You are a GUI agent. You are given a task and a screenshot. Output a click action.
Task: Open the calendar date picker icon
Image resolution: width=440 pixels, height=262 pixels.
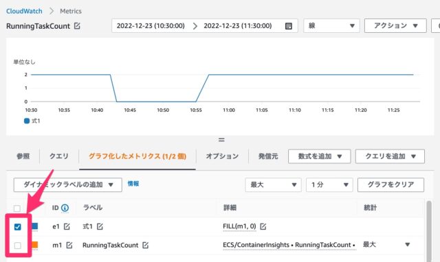[x=289, y=26]
